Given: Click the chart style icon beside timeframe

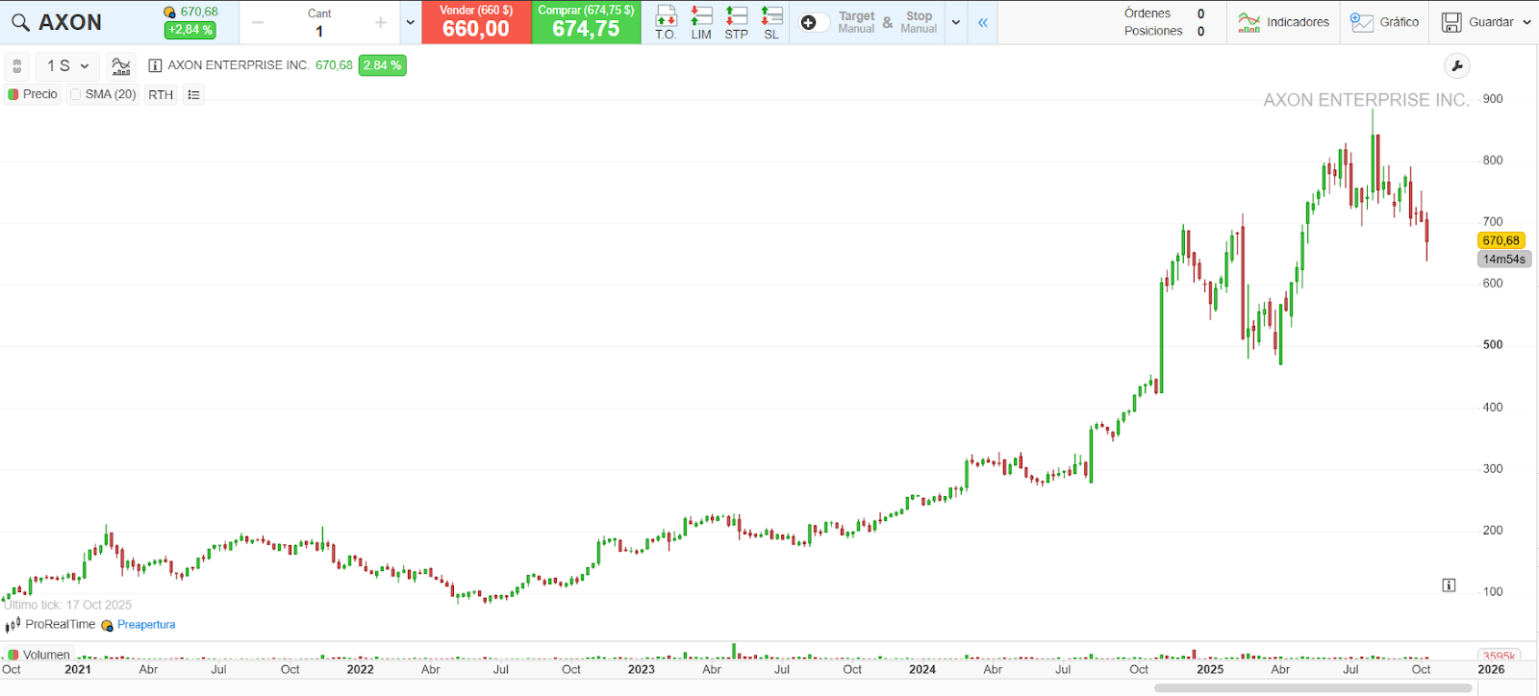Looking at the screenshot, I should click(x=121, y=66).
